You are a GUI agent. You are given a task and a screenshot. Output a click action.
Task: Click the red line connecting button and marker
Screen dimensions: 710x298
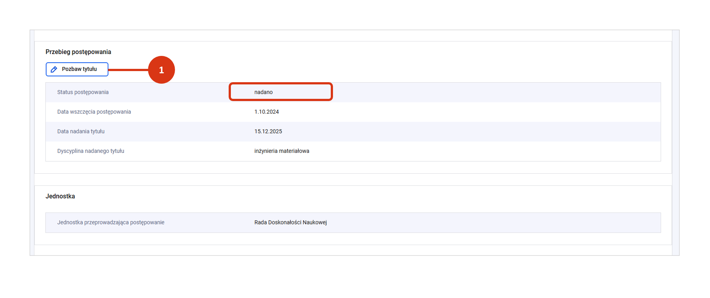pos(128,70)
